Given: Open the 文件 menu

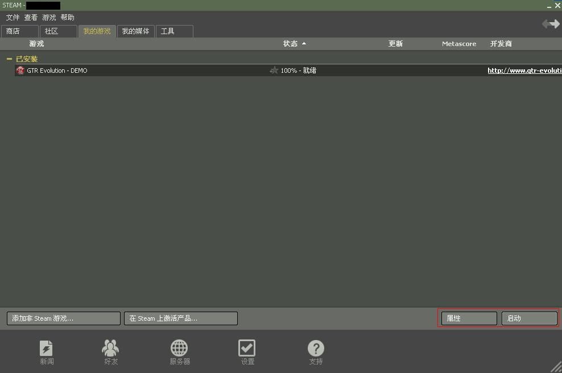Looking at the screenshot, I should (13, 18).
